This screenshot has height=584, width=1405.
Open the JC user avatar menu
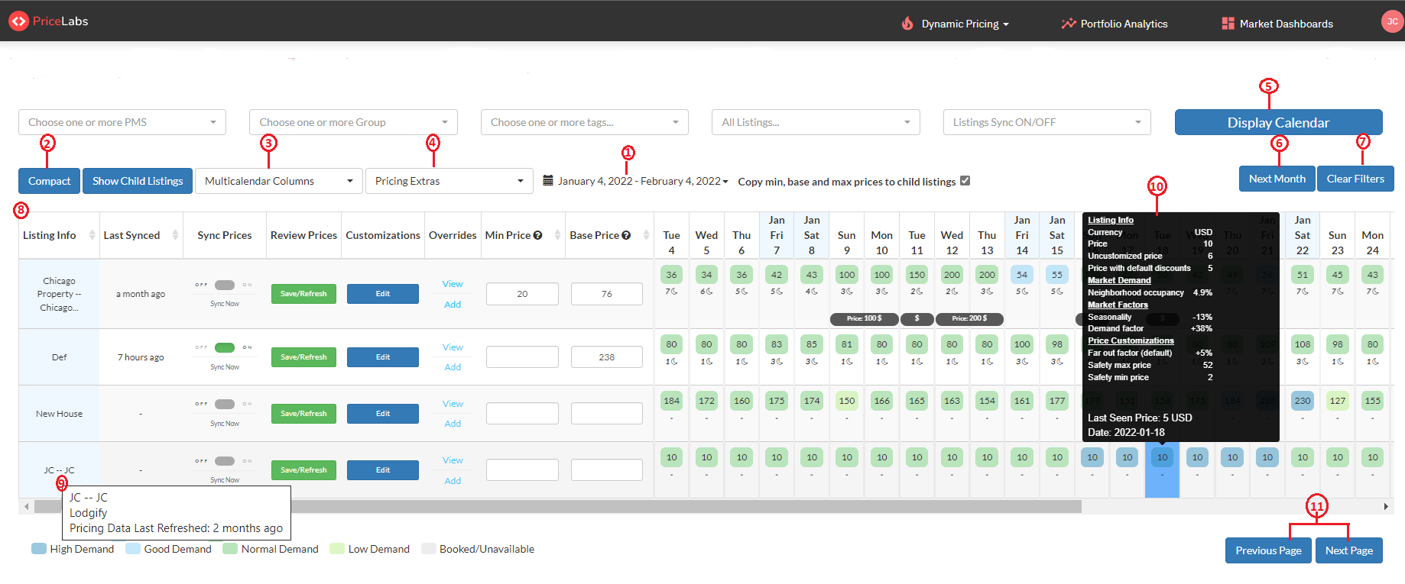1392,21
